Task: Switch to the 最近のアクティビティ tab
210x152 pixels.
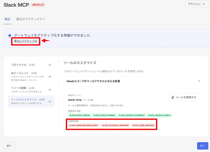Action: [31, 19]
